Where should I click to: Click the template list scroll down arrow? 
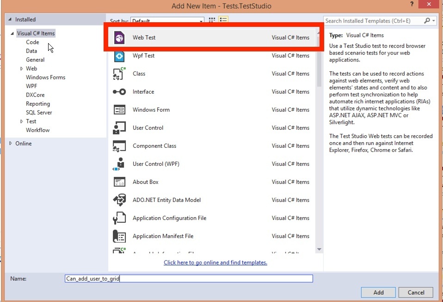[x=319, y=249]
